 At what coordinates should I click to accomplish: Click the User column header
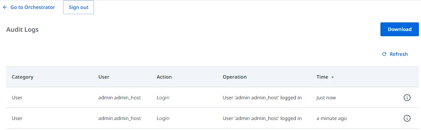click(104, 77)
